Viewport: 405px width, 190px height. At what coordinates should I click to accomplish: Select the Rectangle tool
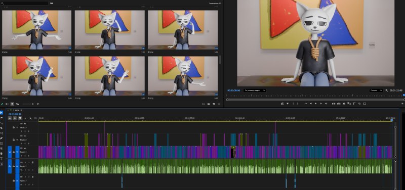[x=2, y=144]
